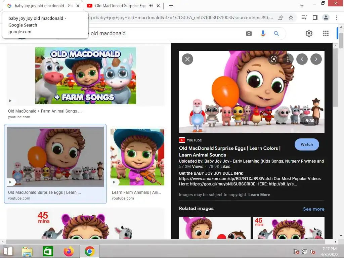The height and width of the screenshot is (258, 344).
Task: Open Old MacDonald Surprise Eggs title link
Action: [x=230, y=152]
